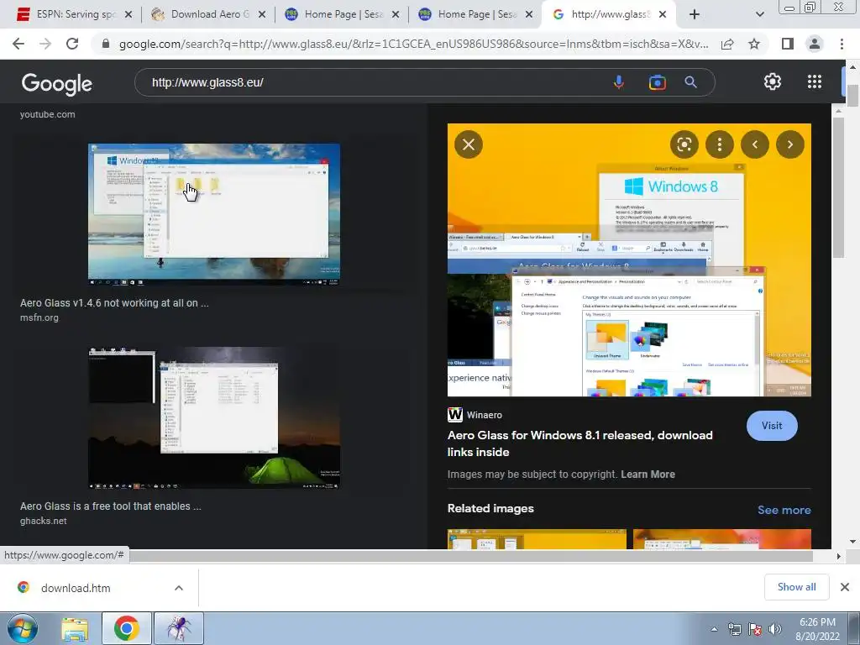Toggle the Chrome side panel
Image resolution: width=860 pixels, height=645 pixels.
[788, 44]
